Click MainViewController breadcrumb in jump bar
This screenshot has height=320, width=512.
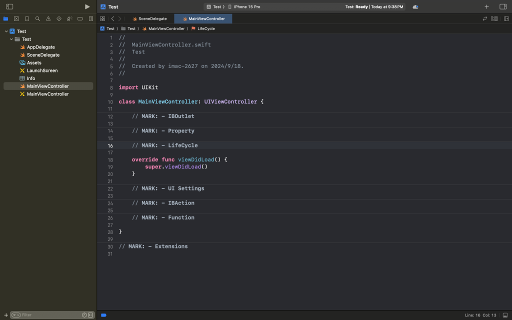coord(163,28)
